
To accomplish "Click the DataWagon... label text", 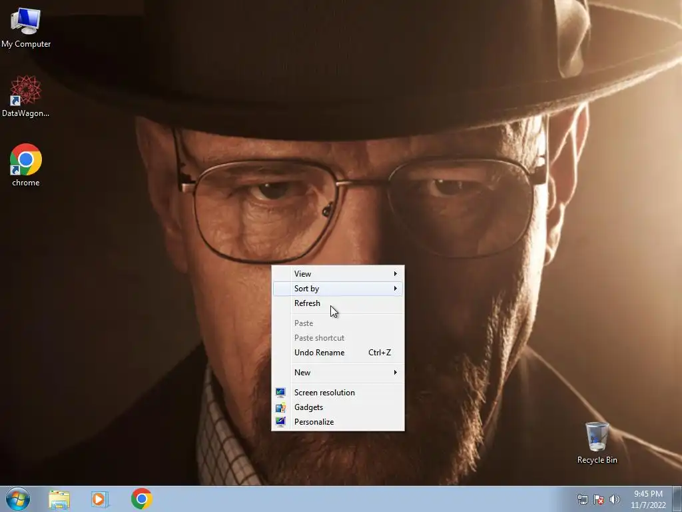I will tap(26, 113).
